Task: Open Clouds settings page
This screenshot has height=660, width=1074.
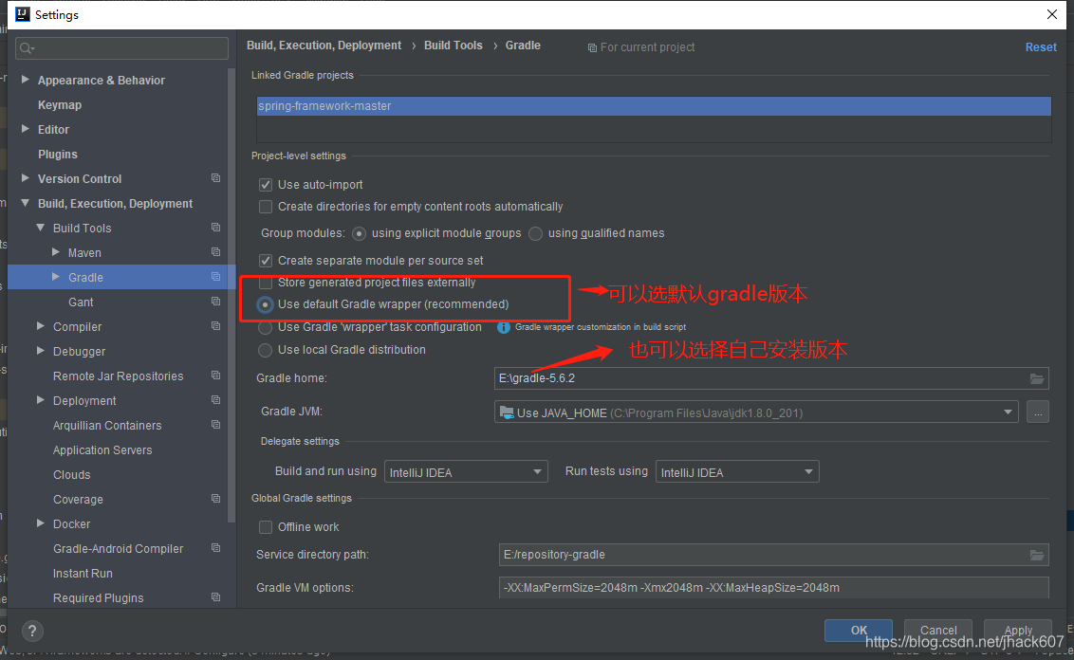Action: pyautogui.click(x=72, y=474)
